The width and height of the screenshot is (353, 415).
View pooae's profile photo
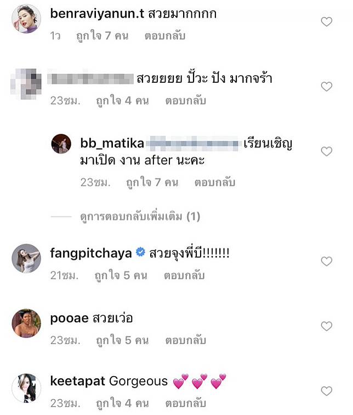point(26,323)
